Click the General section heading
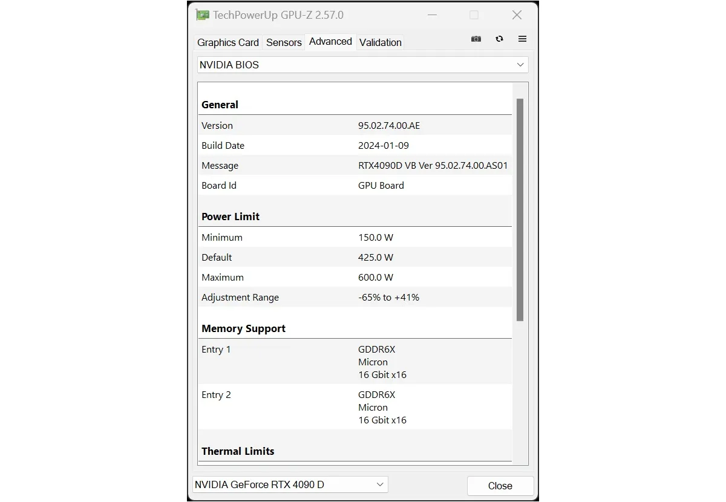The width and height of the screenshot is (726, 502). point(220,105)
